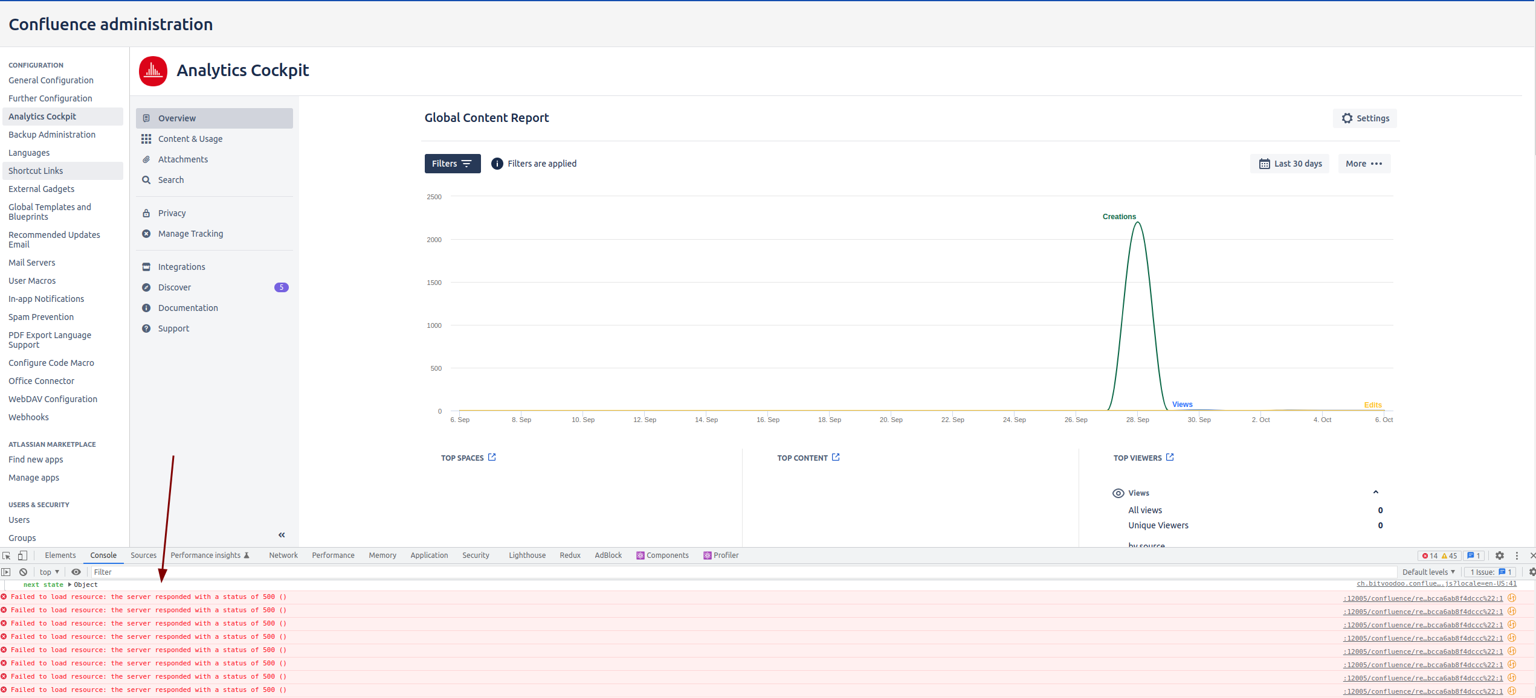The width and height of the screenshot is (1536, 698).
Task: Switch to the Network tab
Action: click(x=283, y=556)
